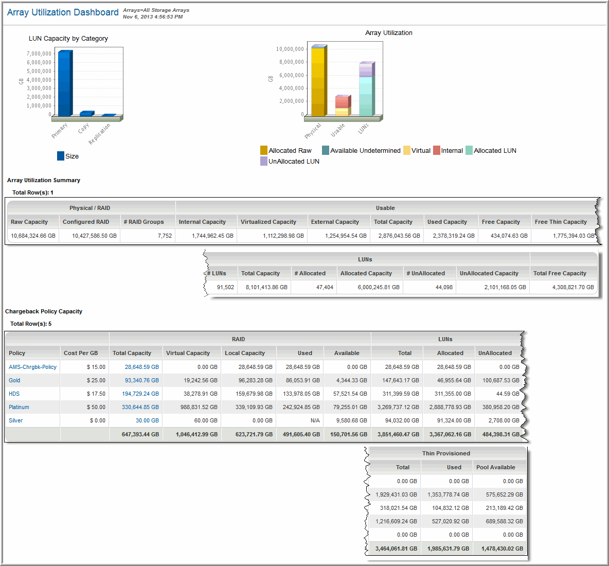Click the LUNs bar in Array Utilization chart
This screenshot has width=609, height=566.
point(366,90)
